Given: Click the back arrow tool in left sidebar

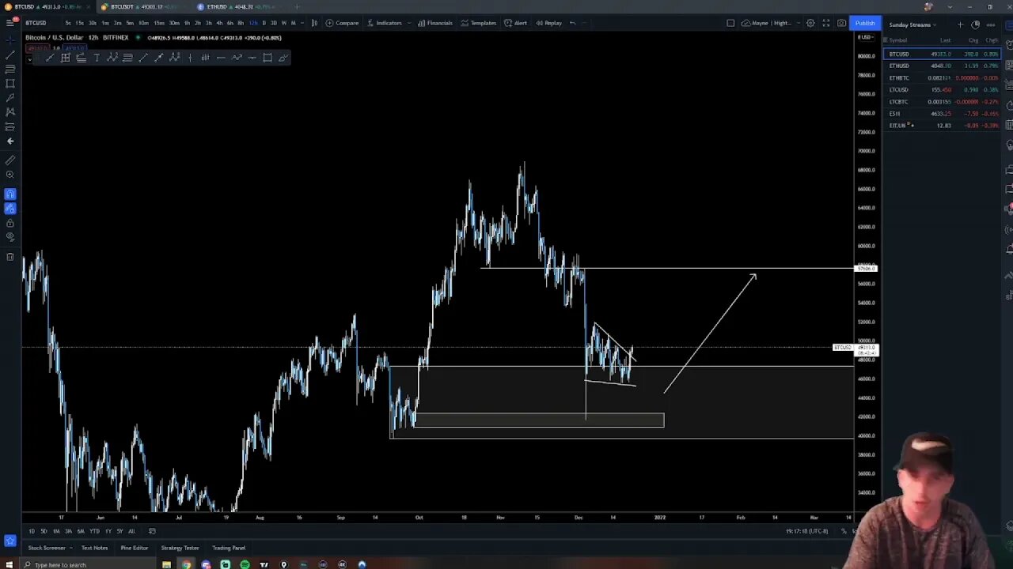Looking at the screenshot, I should pyautogui.click(x=10, y=141).
